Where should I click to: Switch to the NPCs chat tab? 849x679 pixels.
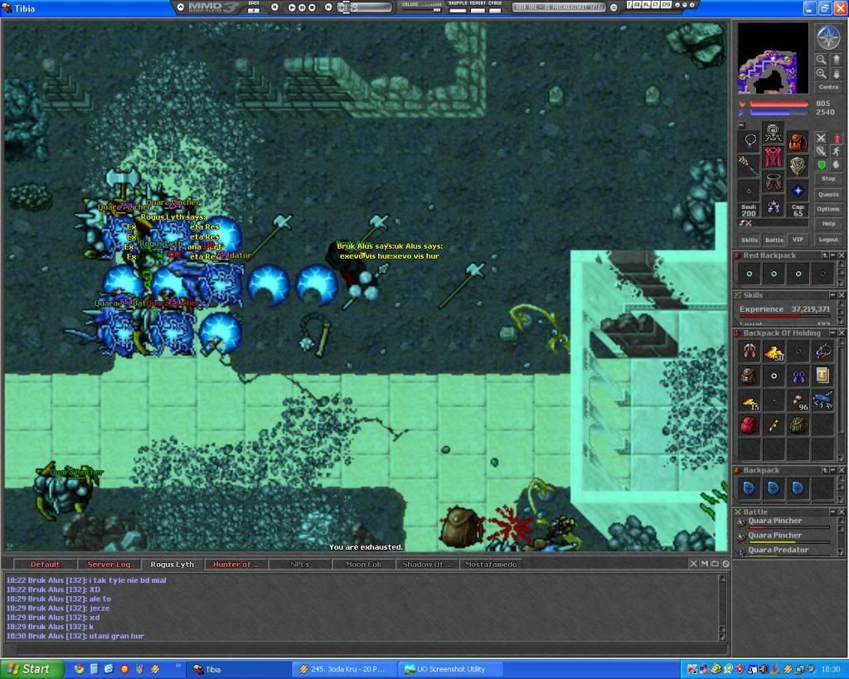[x=299, y=565]
